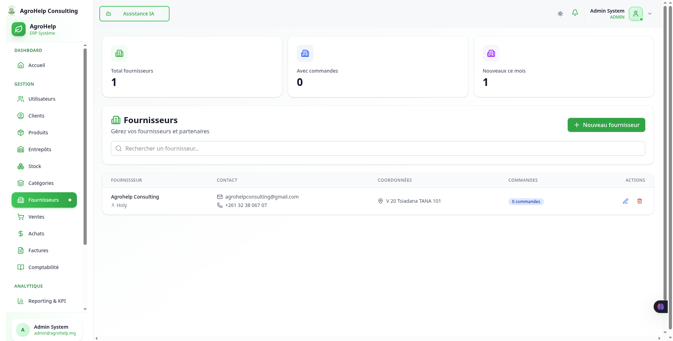This screenshot has height=341, width=673.
Task: Click the Admin System avatar icon in header
Action: tap(635, 14)
